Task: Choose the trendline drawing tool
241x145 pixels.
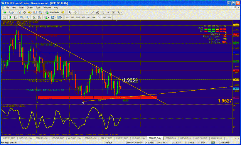Action: pyautogui.click(x=93, y=12)
